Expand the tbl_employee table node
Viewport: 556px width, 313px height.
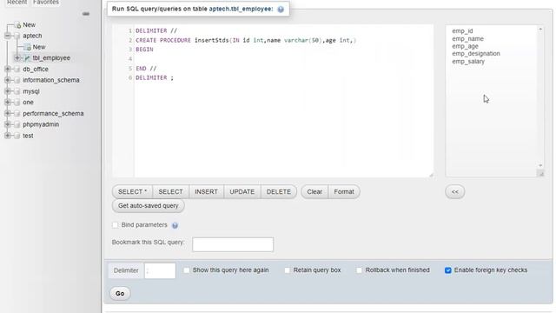click(x=17, y=58)
